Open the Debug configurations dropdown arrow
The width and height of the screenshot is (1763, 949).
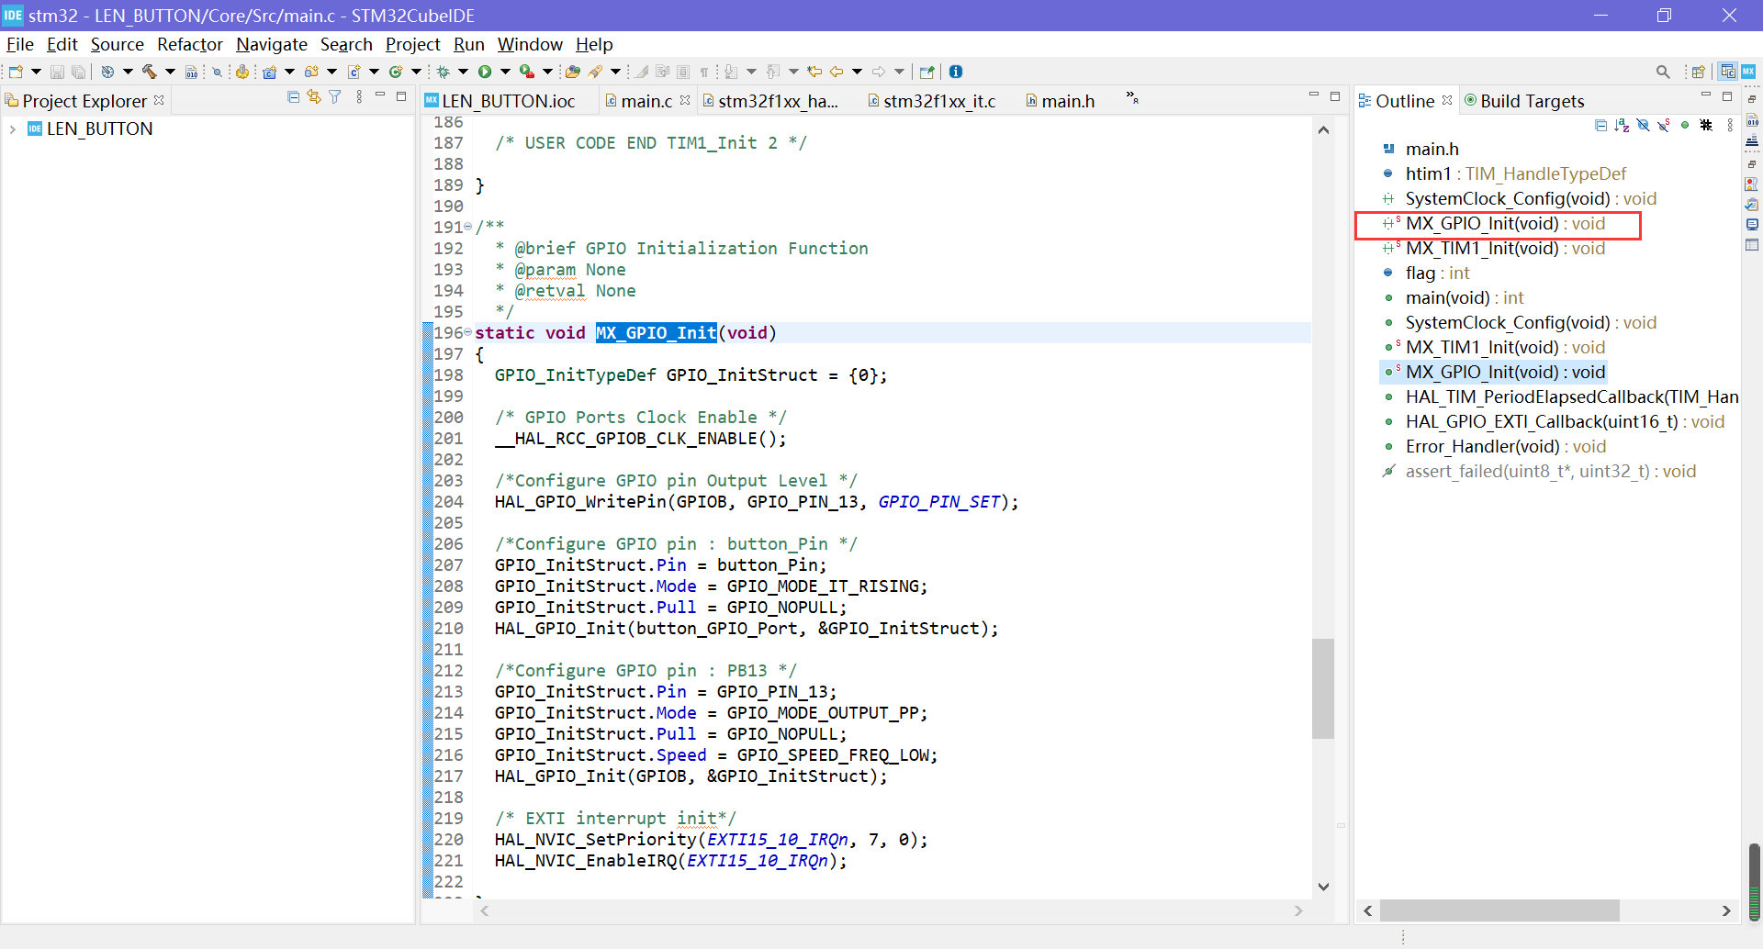pos(464,72)
